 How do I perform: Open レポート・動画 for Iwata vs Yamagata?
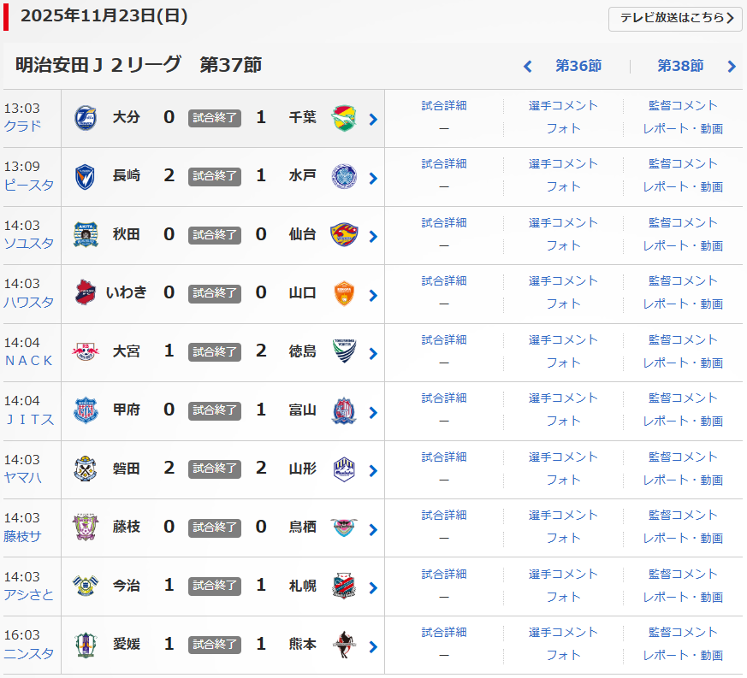[x=683, y=480]
